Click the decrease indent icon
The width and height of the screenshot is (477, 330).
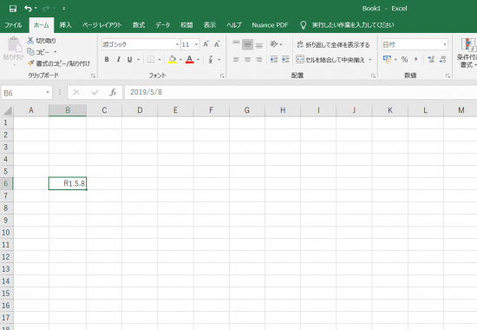point(274,59)
